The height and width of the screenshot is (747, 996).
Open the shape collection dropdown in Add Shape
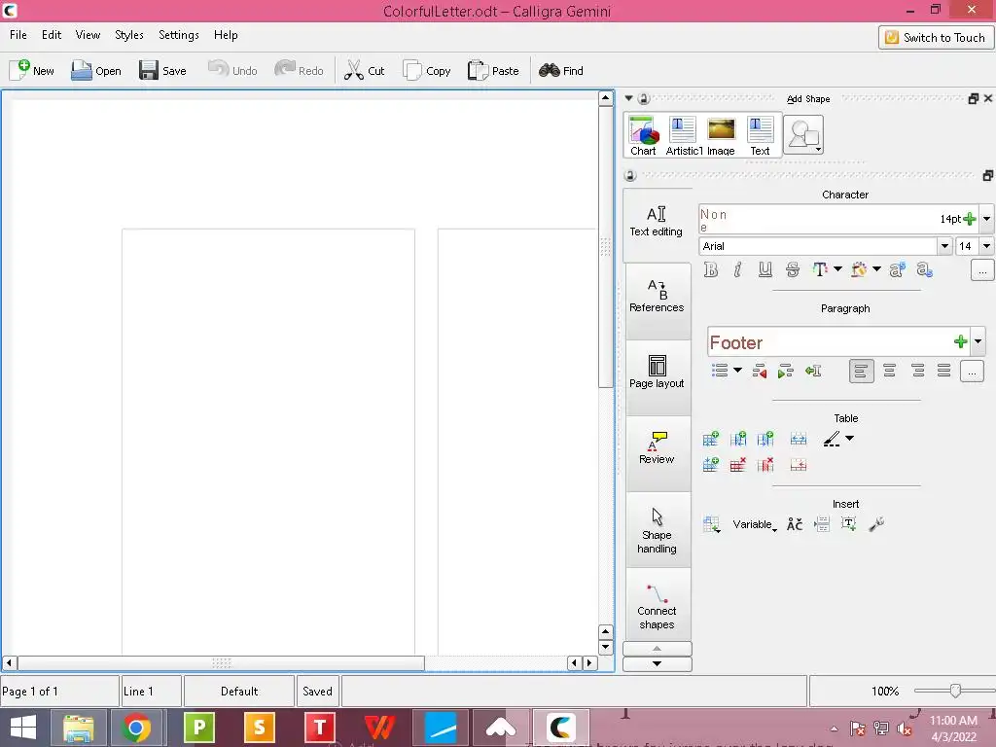803,134
